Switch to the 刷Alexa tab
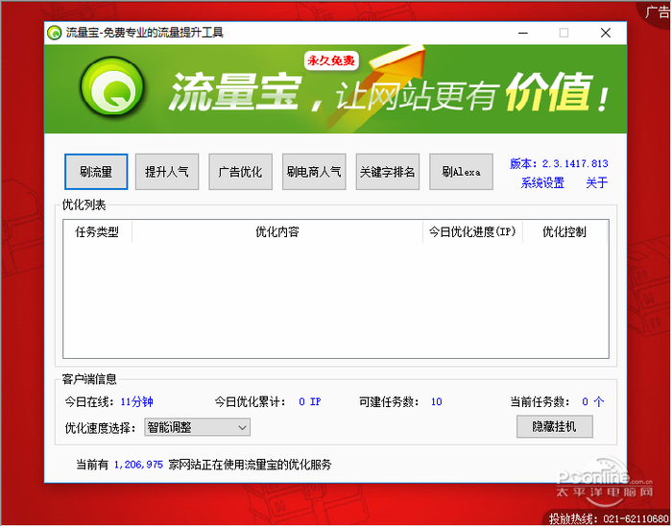672x527 pixels. pos(461,172)
